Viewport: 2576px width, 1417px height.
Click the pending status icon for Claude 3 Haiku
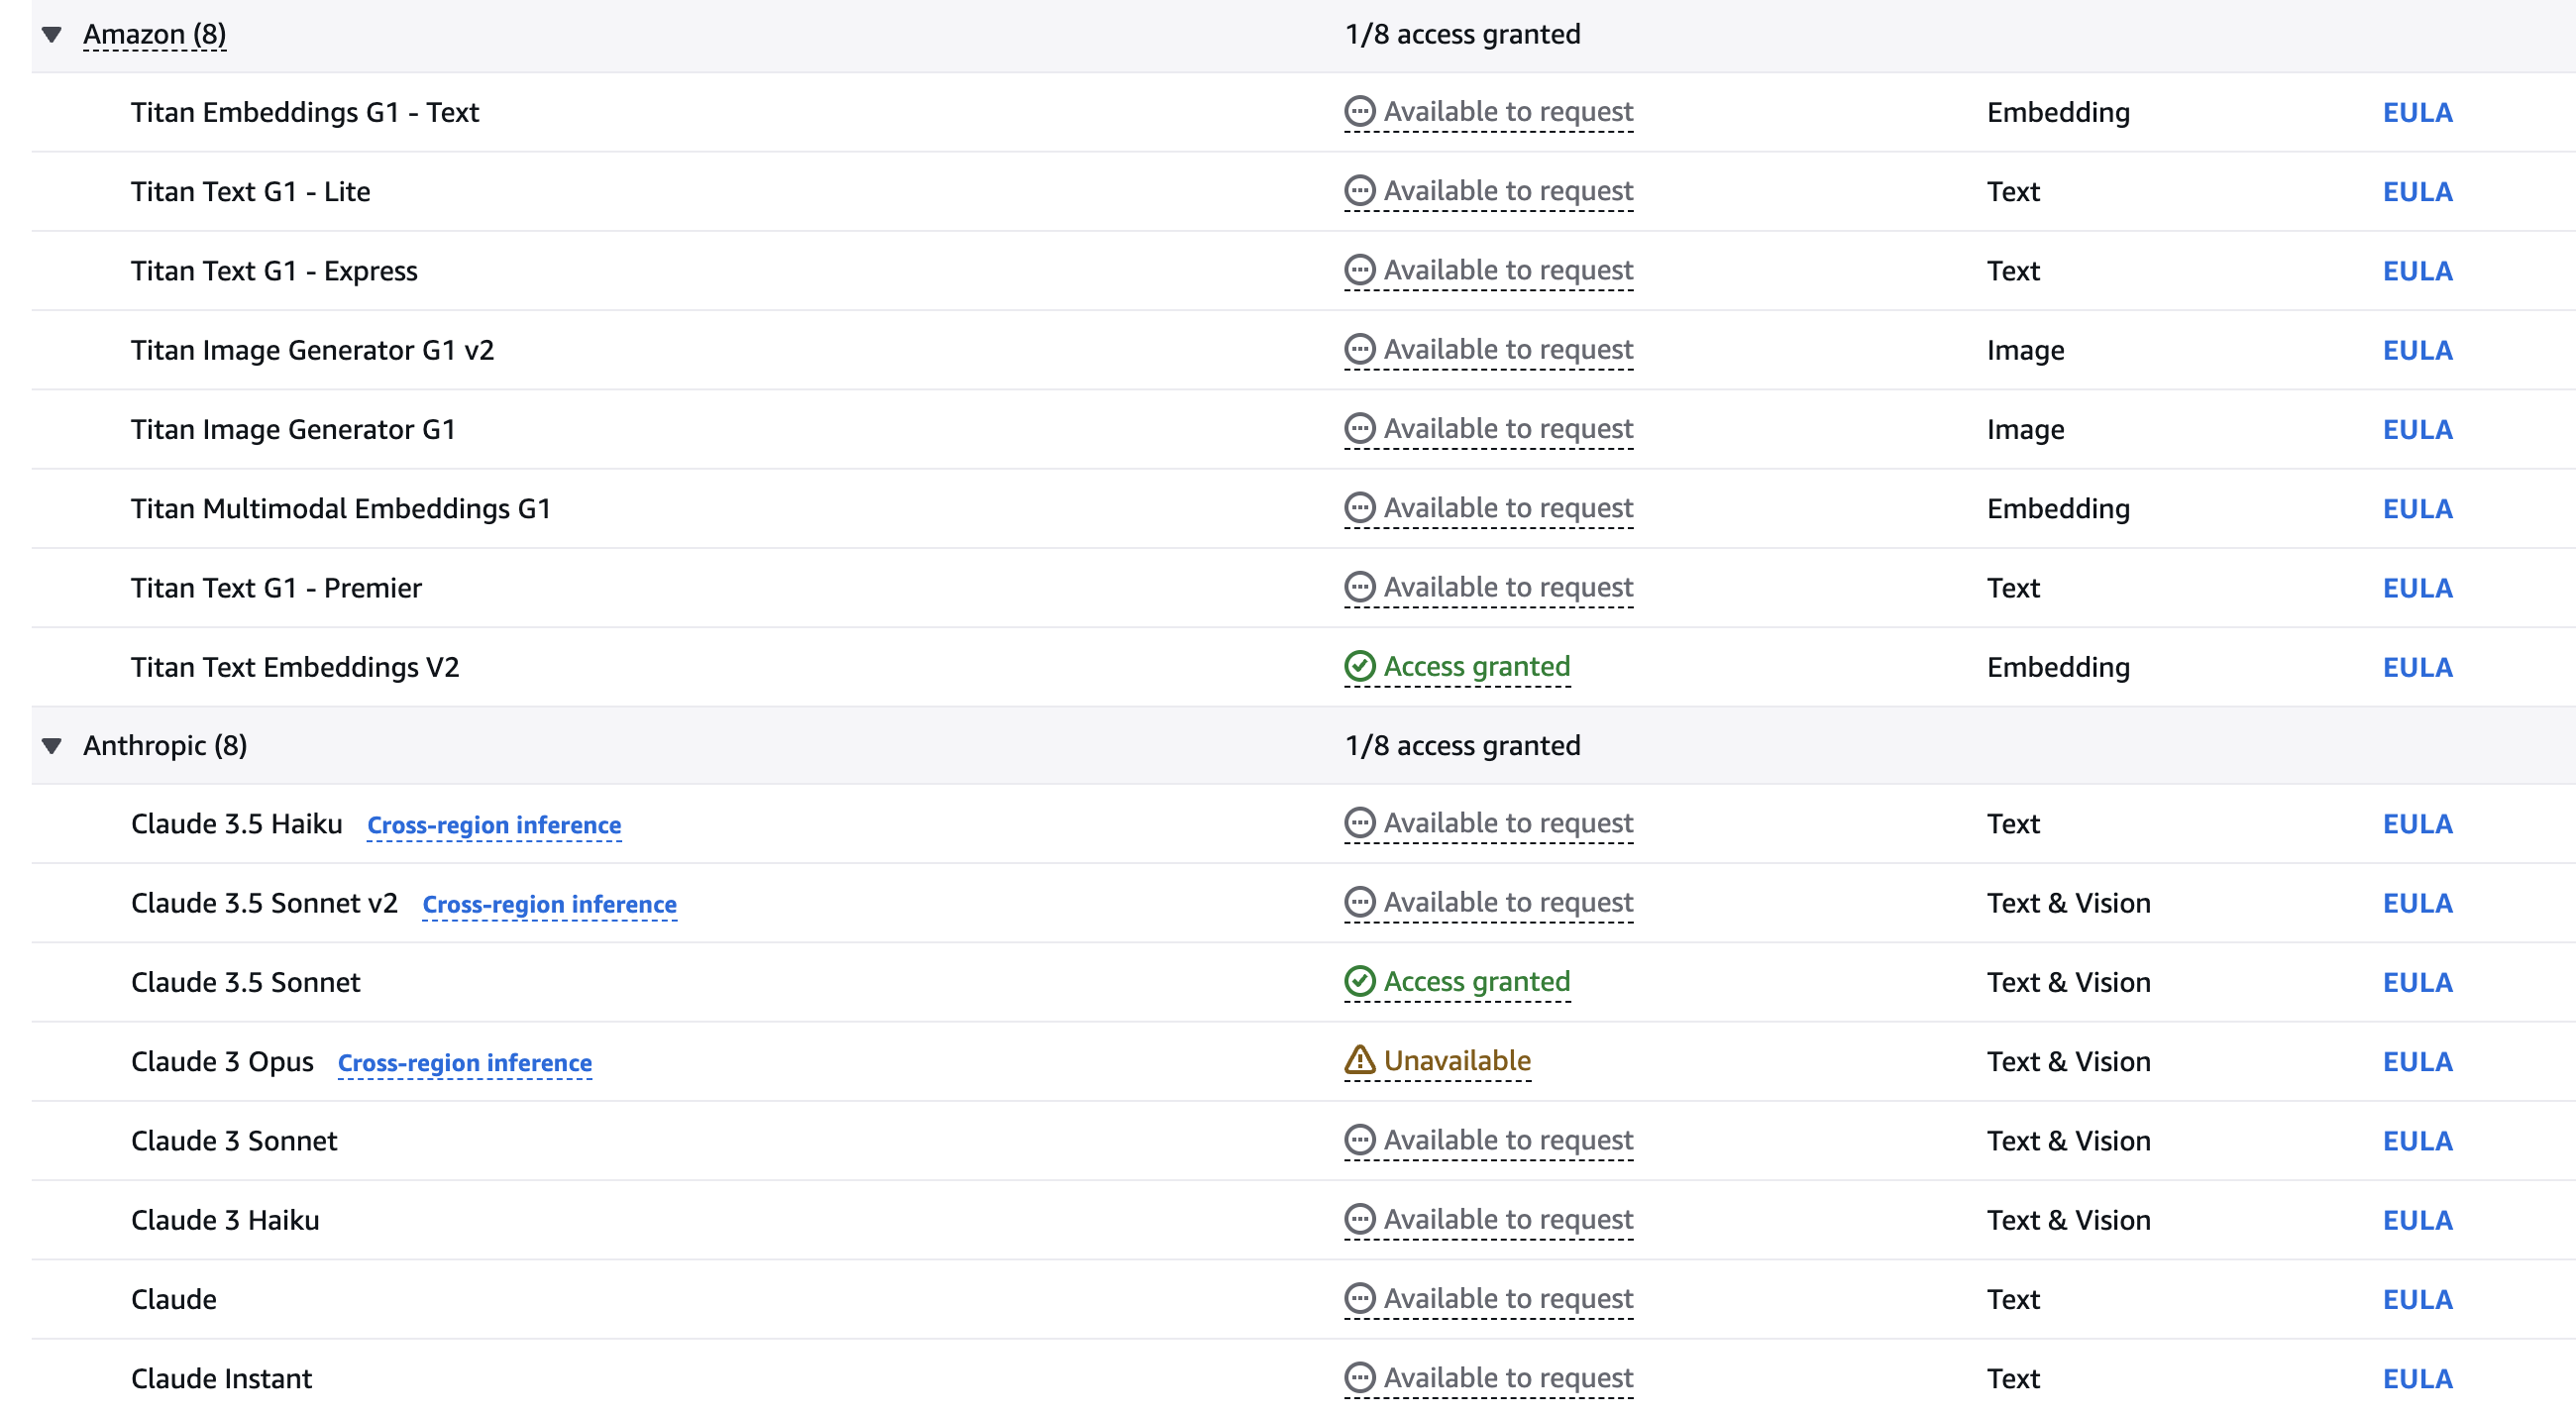pyautogui.click(x=1359, y=1220)
